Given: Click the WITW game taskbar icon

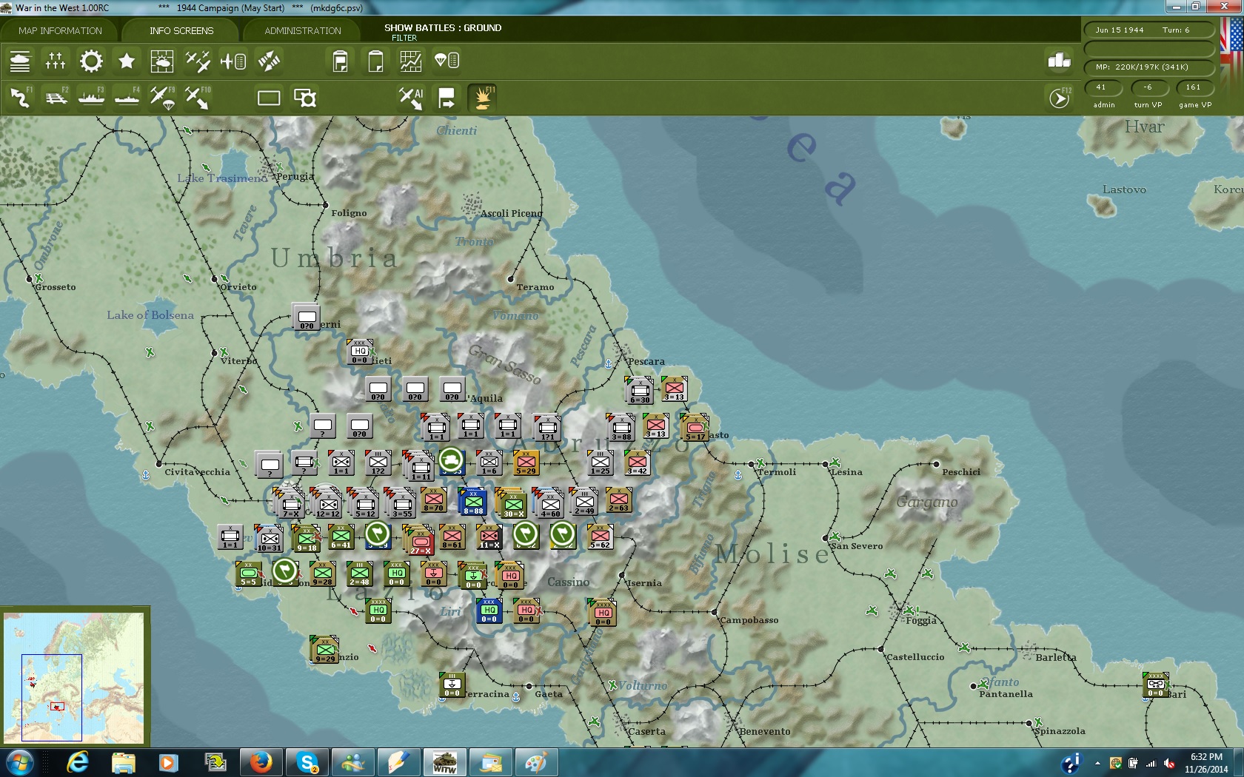Looking at the screenshot, I should (444, 762).
